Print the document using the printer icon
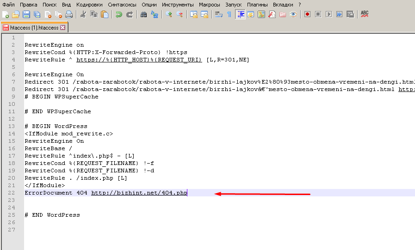415x250 pixels. (x=69, y=14)
